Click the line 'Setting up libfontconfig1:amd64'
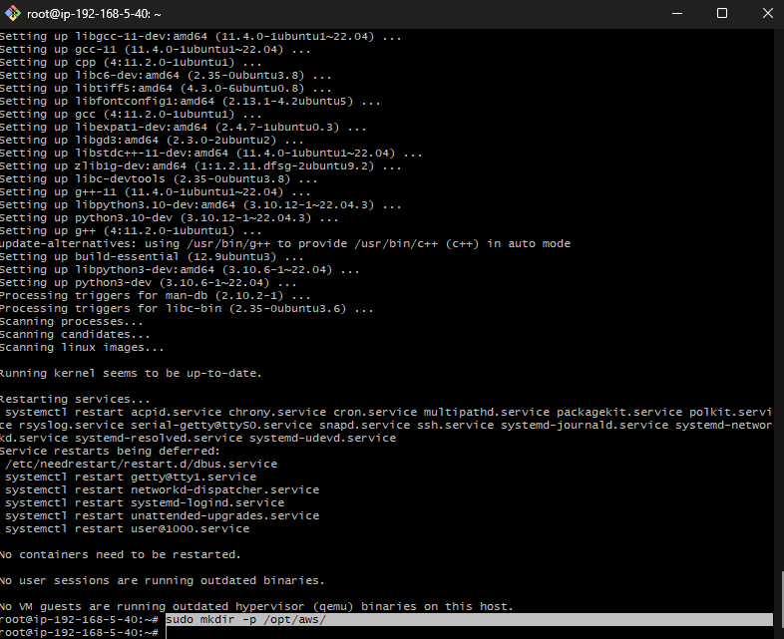 (x=190, y=102)
